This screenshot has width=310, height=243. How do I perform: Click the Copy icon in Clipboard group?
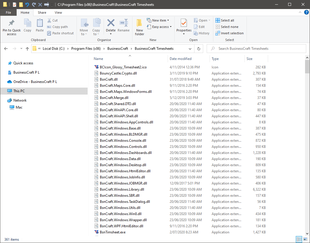(27, 23)
